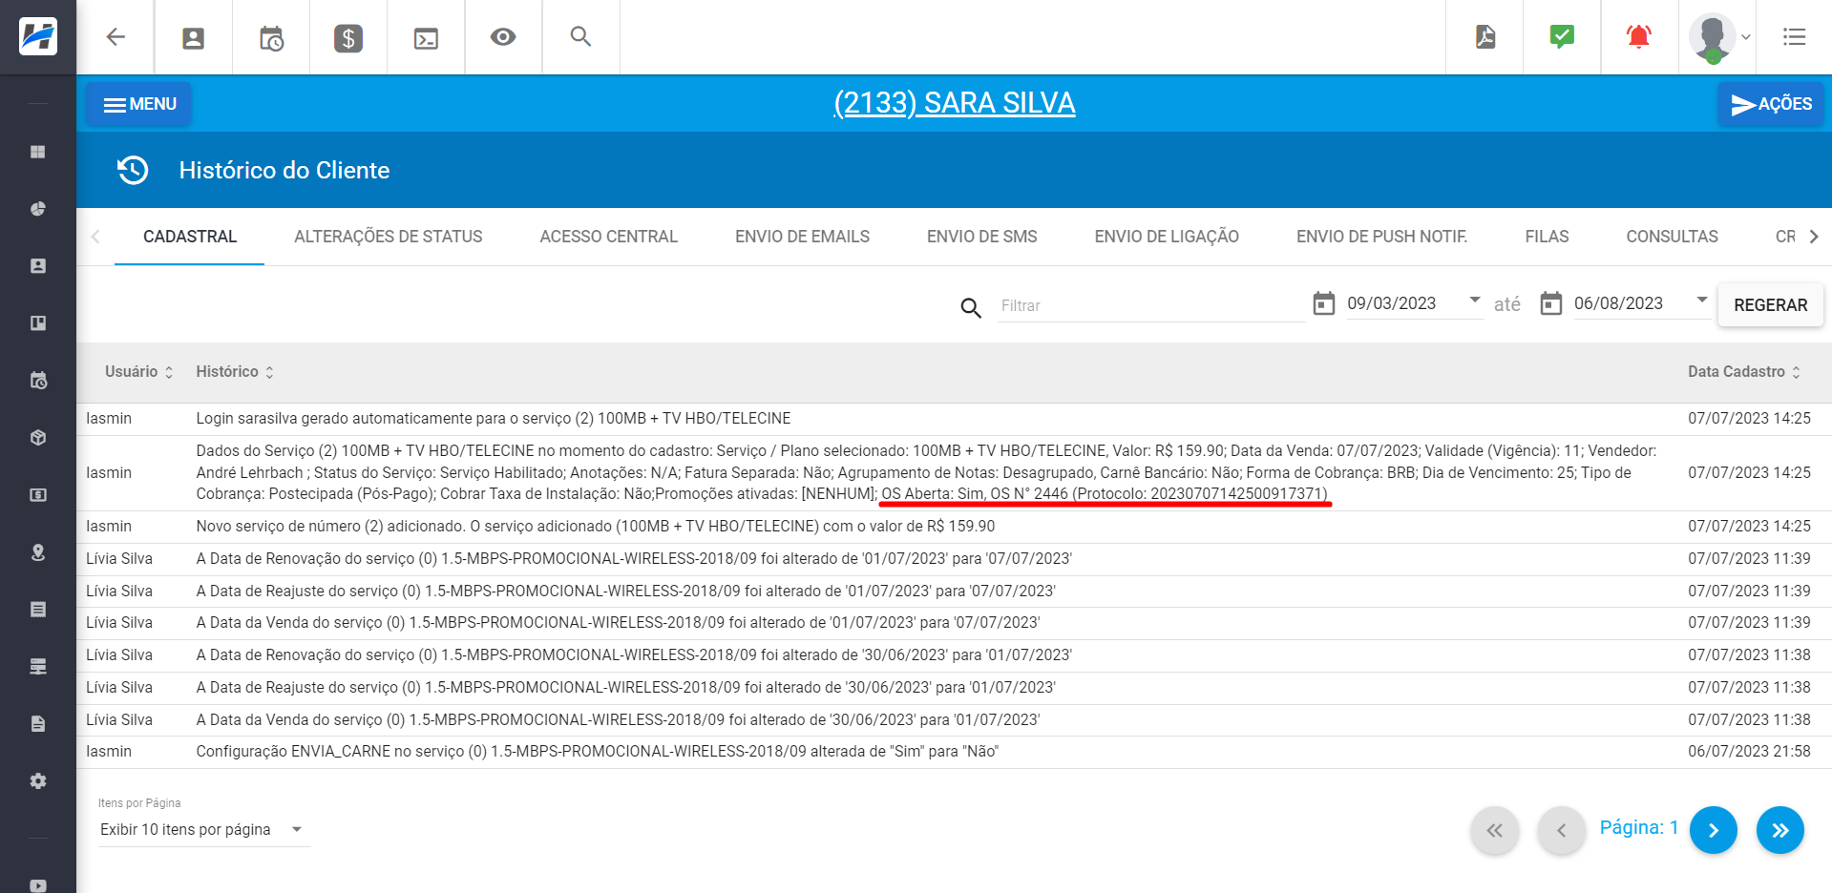Open the red alarm bell notifications

coord(1639,37)
